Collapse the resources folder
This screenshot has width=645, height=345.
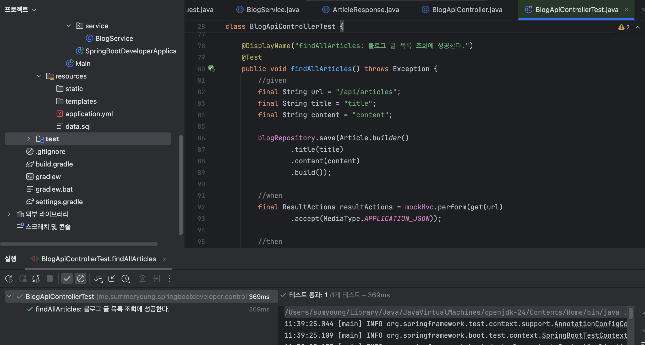point(39,76)
